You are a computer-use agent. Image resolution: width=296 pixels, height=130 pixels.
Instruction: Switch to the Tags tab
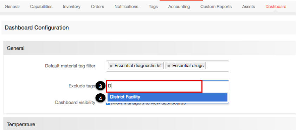point(153,7)
